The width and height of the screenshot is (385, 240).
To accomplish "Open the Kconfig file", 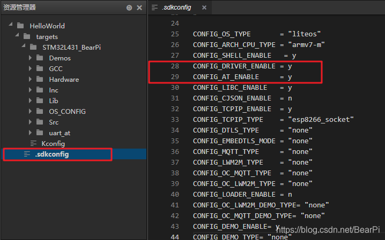I will 53,144.
